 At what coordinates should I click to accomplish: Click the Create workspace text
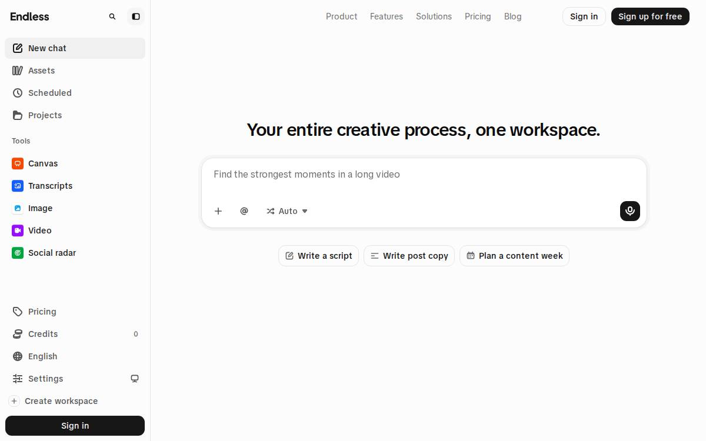(x=61, y=401)
